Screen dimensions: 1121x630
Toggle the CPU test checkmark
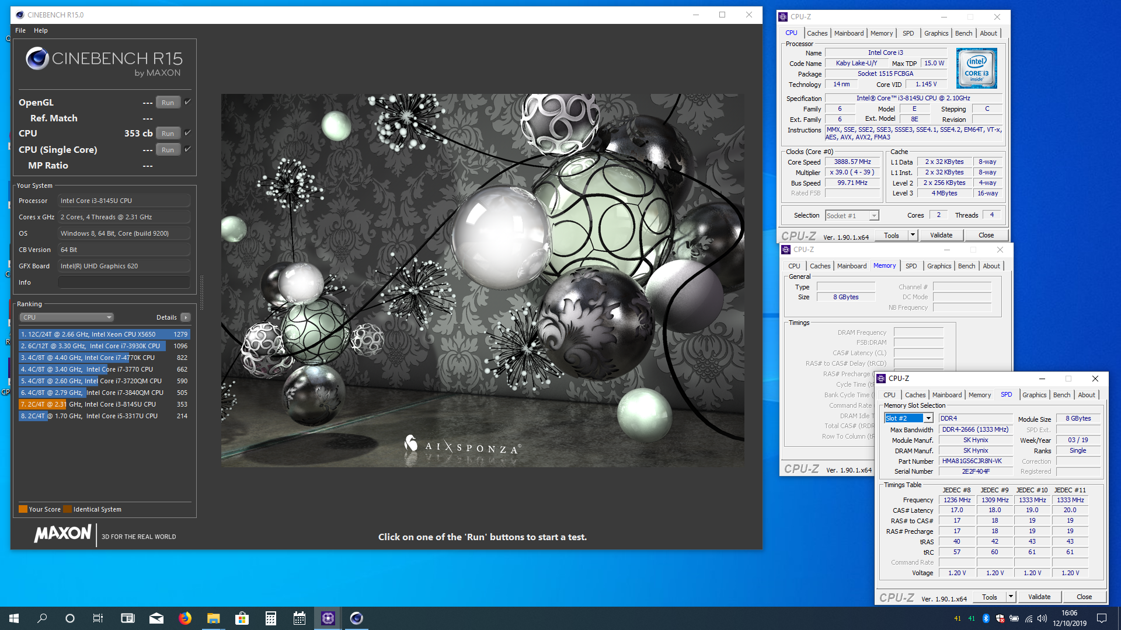coord(188,132)
